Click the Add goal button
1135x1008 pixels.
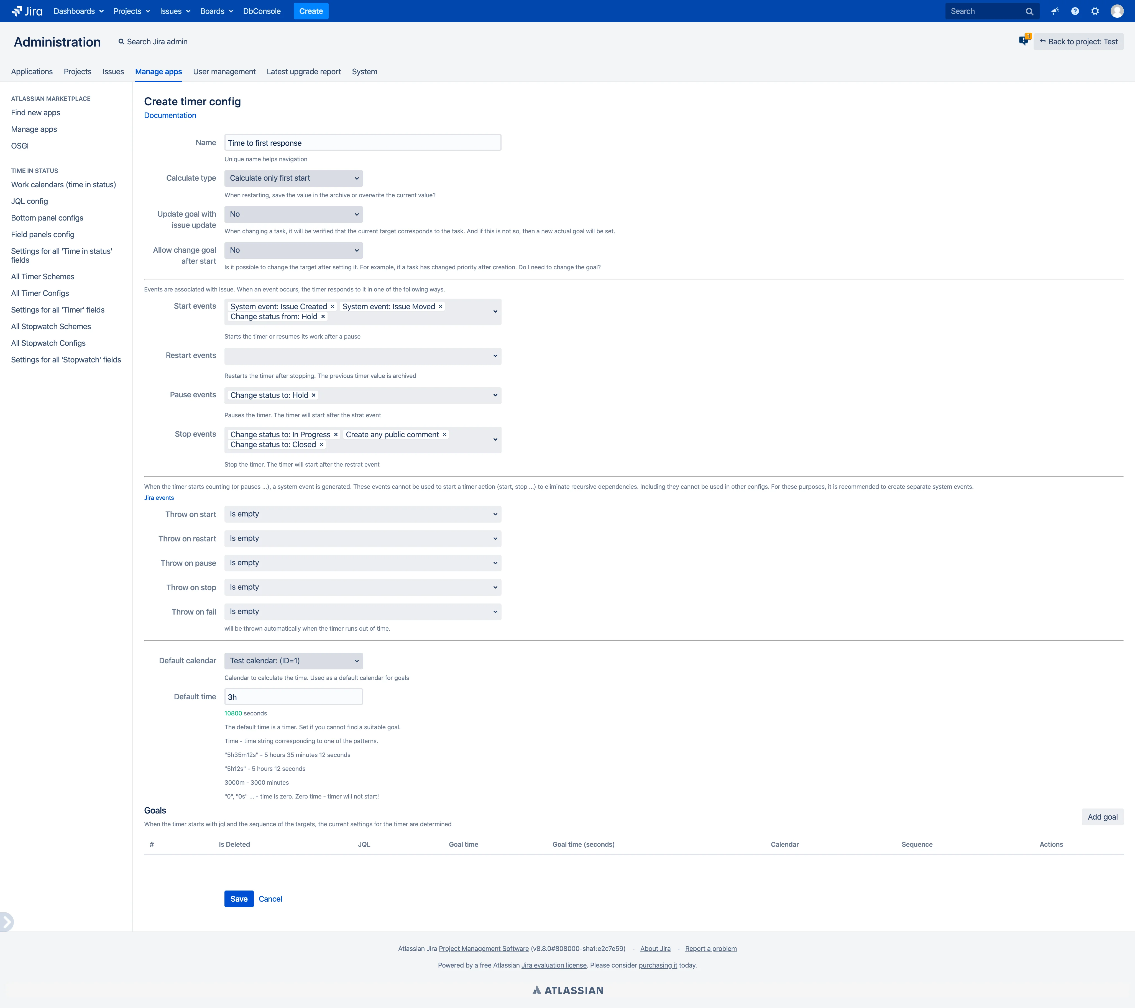1102,817
